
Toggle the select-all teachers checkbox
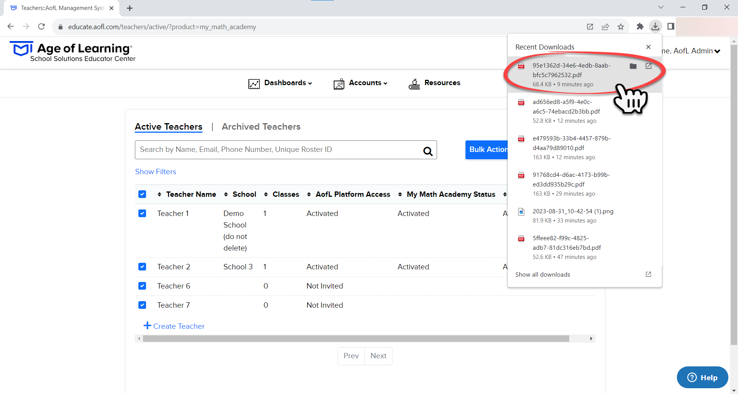coord(142,194)
